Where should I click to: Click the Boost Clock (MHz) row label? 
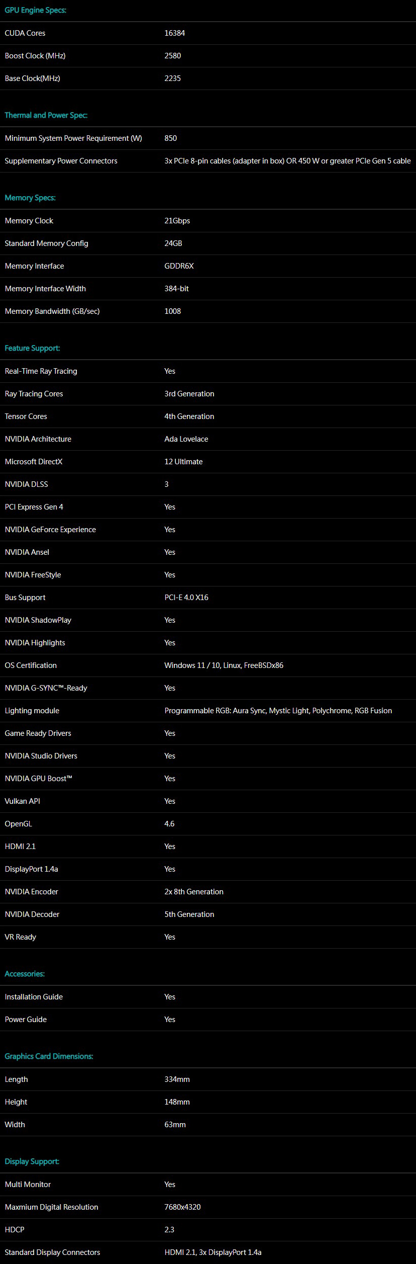tap(35, 56)
